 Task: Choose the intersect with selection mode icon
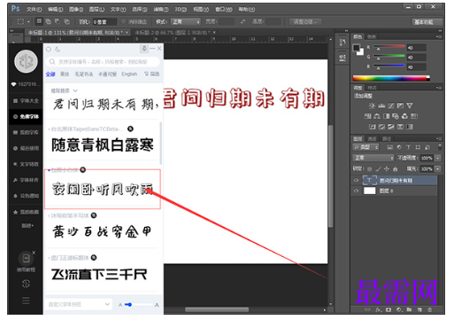[x=67, y=21]
